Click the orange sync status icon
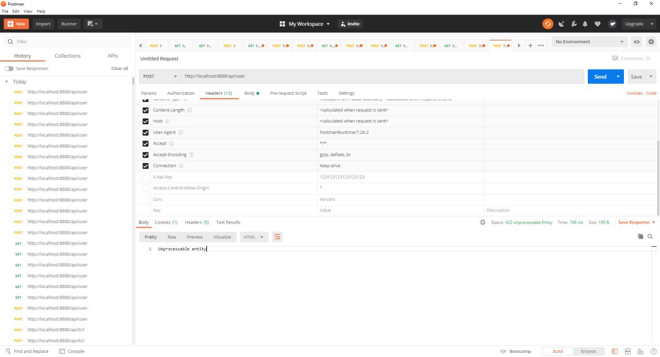Viewport: 660px width, 357px height. (548, 24)
